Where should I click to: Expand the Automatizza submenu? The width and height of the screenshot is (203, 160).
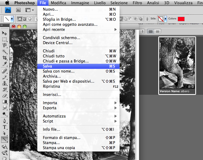coord(78,116)
